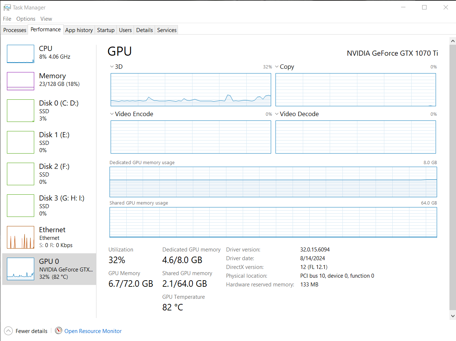Click the scroll down arrow on scrollbar
This screenshot has width=456, height=341.
tap(452, 316)
